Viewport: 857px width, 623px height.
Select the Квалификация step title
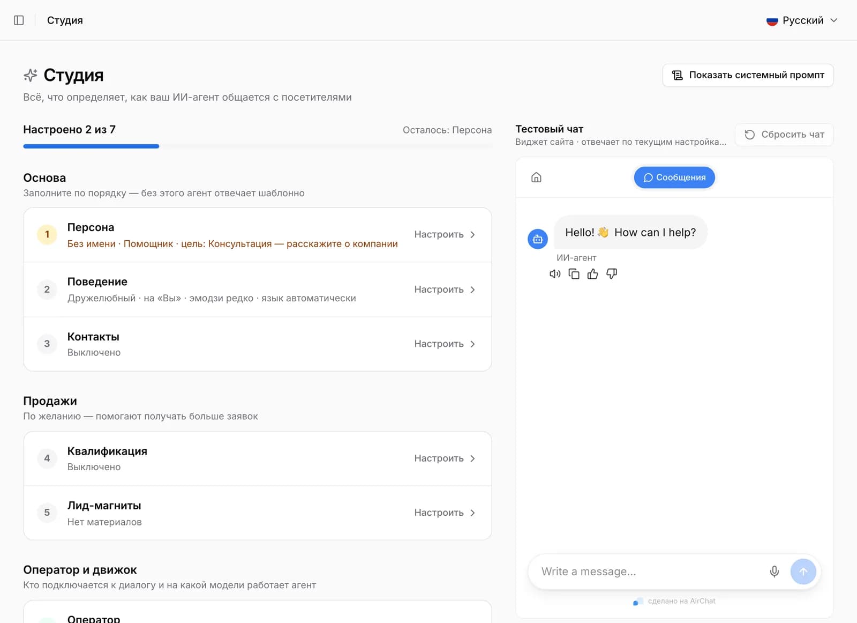click(x=107, y=451)
